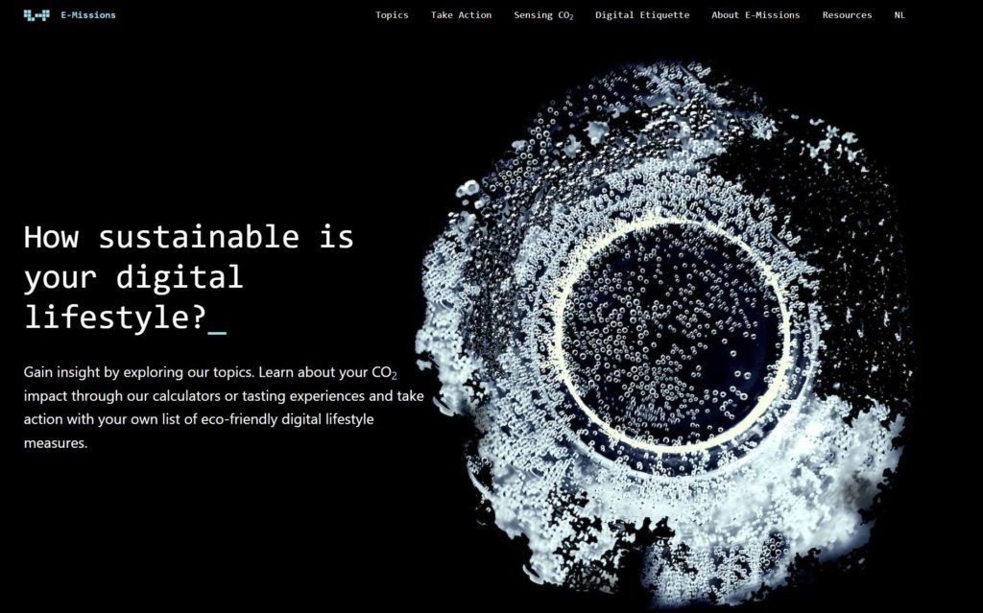This screenshot has height=613, width=983.
Task: Select Digital Etiquette in the top menu
Action: (642, 15)
